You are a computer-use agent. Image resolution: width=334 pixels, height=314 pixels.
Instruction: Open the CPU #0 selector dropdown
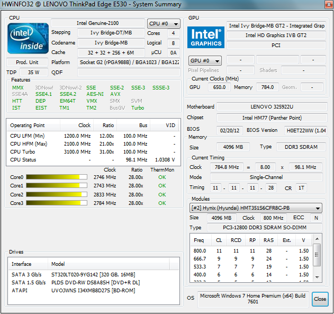click(x=164, y=24)
